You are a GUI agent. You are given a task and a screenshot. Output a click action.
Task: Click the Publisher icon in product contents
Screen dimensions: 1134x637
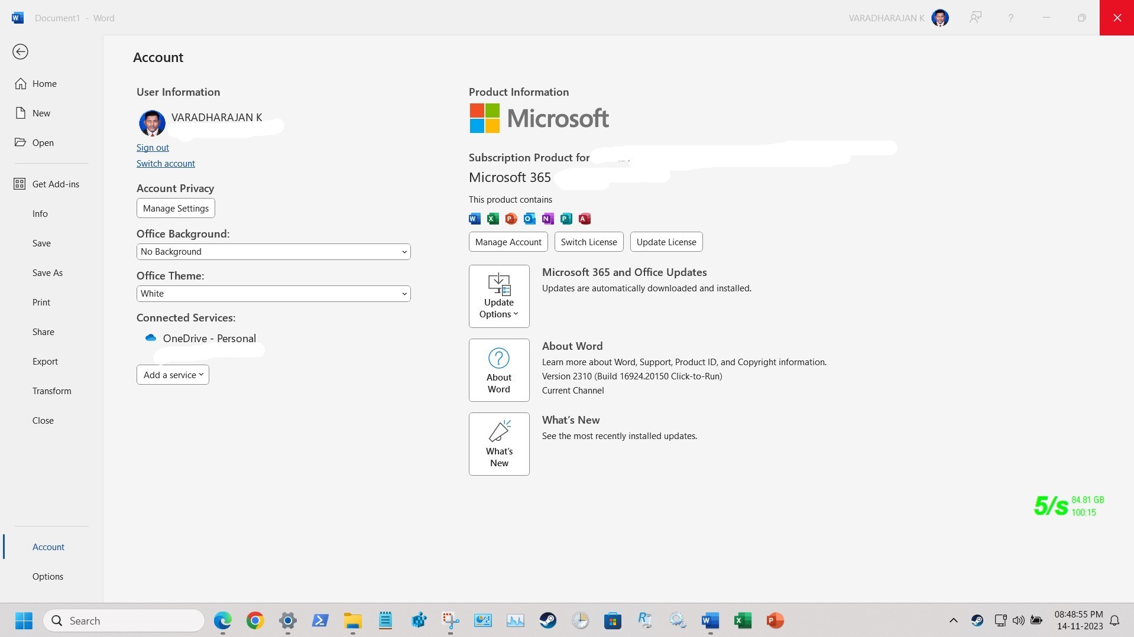(x=566, y=219)
